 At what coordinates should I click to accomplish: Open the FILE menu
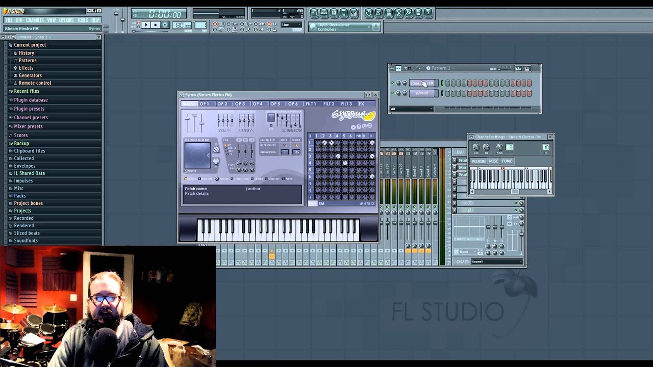9,20
